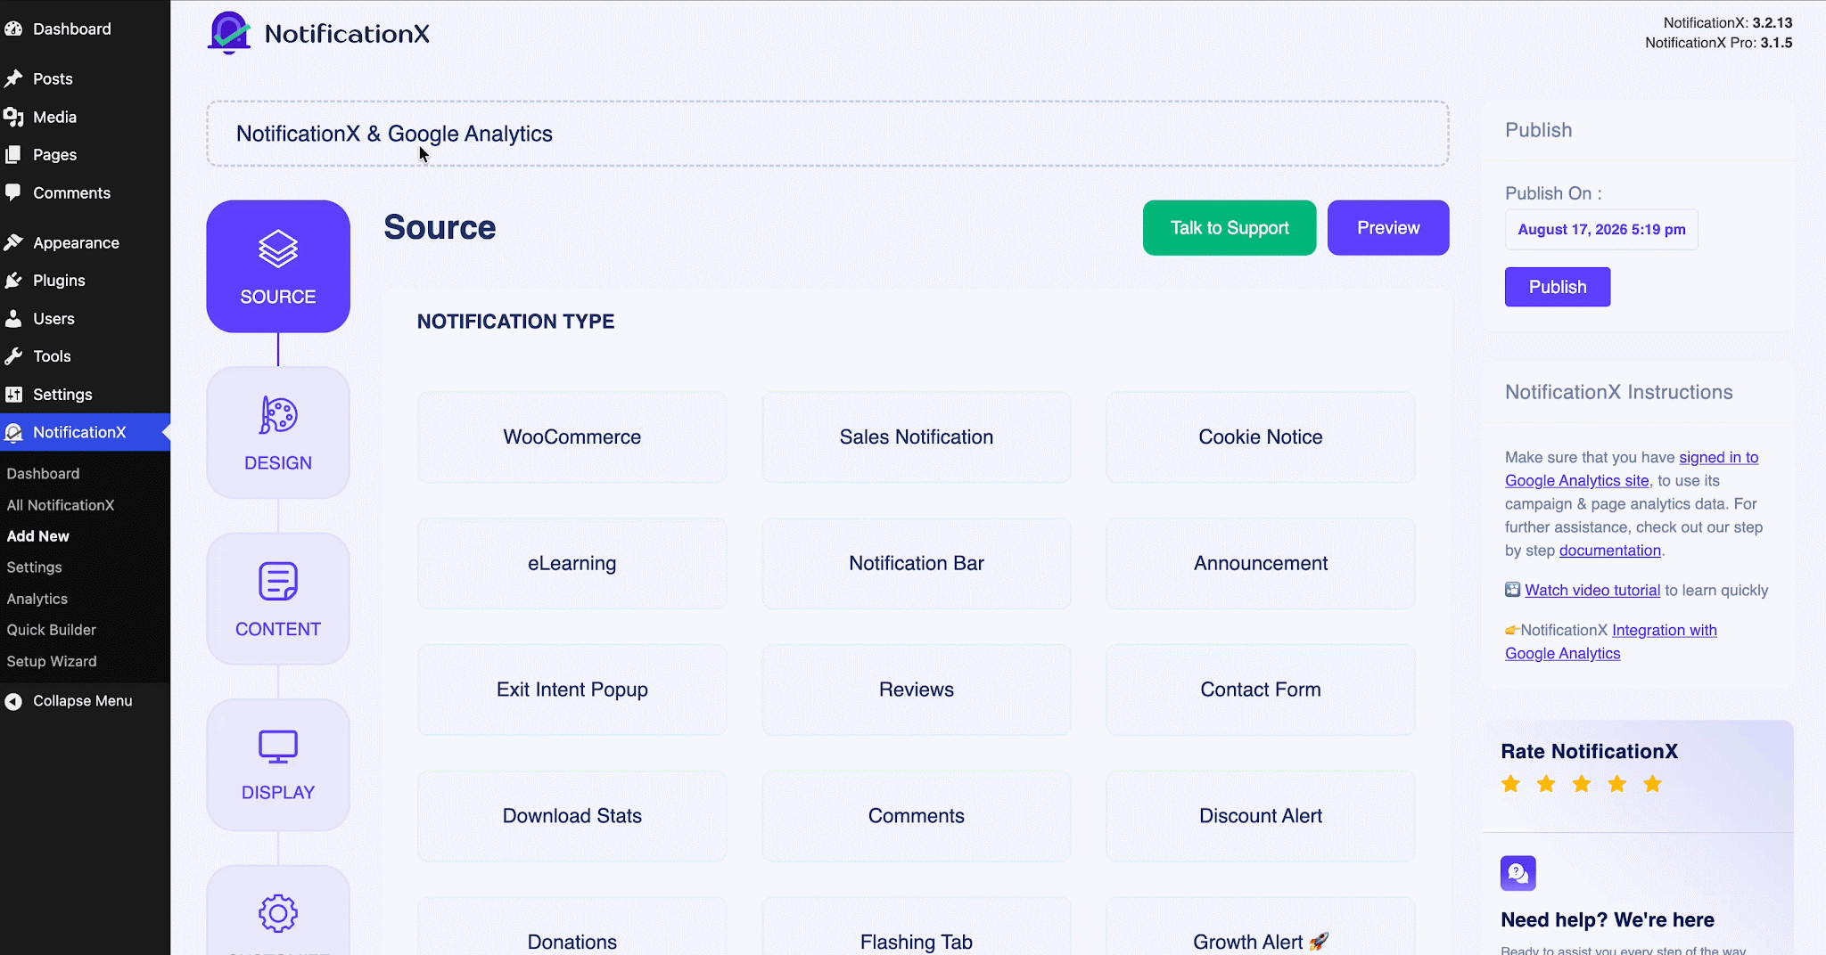The height and width of the screenshot is (955, 1826).
Task: Click the NotificationX bell logo icon
Action: pos(229,33)
